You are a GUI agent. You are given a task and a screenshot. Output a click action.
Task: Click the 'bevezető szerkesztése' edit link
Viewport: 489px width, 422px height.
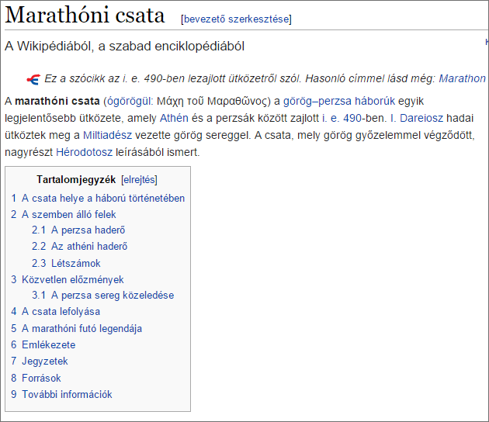pyautogui.click(x=236, y=19)
